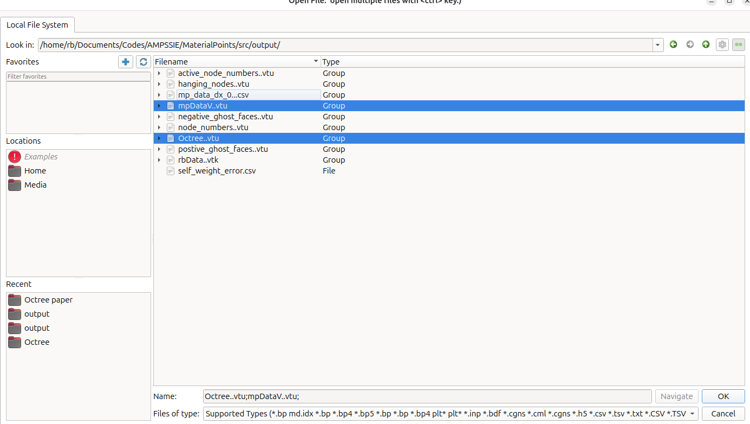
Task: Go back with the green left arrow
Action: [673, 44]
